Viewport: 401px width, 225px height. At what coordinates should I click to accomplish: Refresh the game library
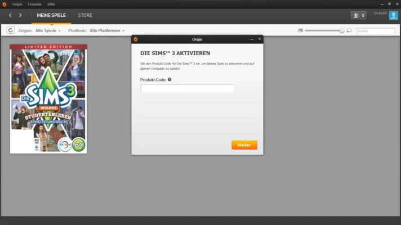pyautogui.click(x=11, y=30)
